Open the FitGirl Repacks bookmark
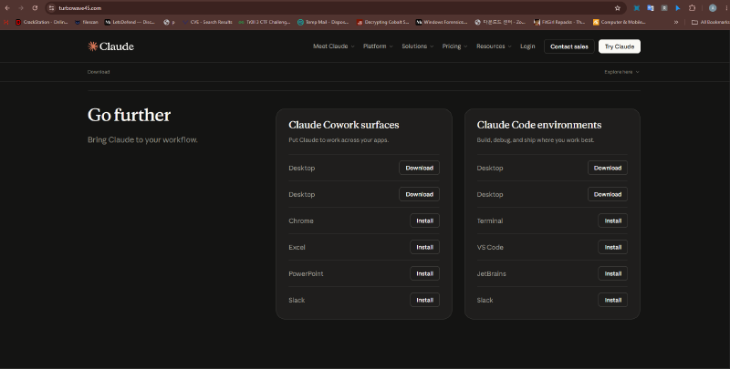730x369 pixels. point(559,22)
